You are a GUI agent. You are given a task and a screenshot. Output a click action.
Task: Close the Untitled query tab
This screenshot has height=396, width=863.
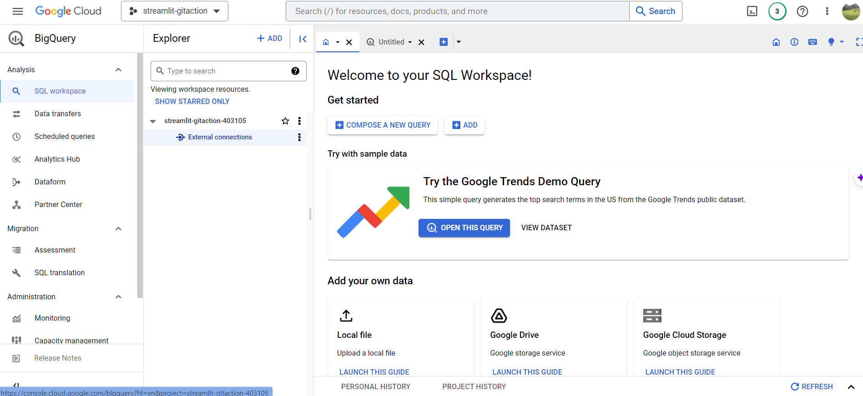pyautogui.click(x=421, y=42)
